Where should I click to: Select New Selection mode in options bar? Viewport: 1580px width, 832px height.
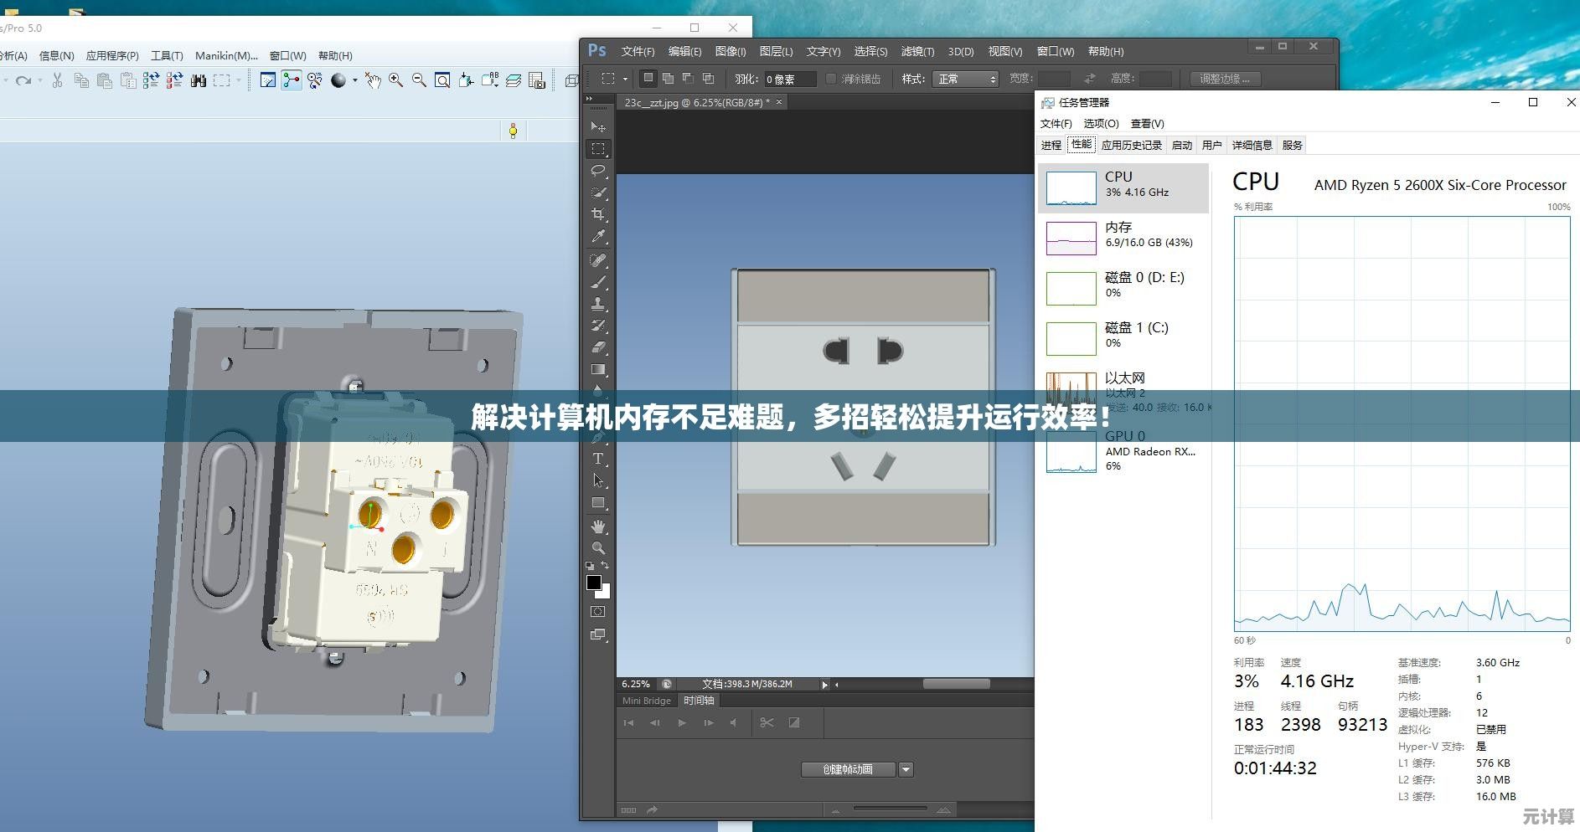pos(648,79)
